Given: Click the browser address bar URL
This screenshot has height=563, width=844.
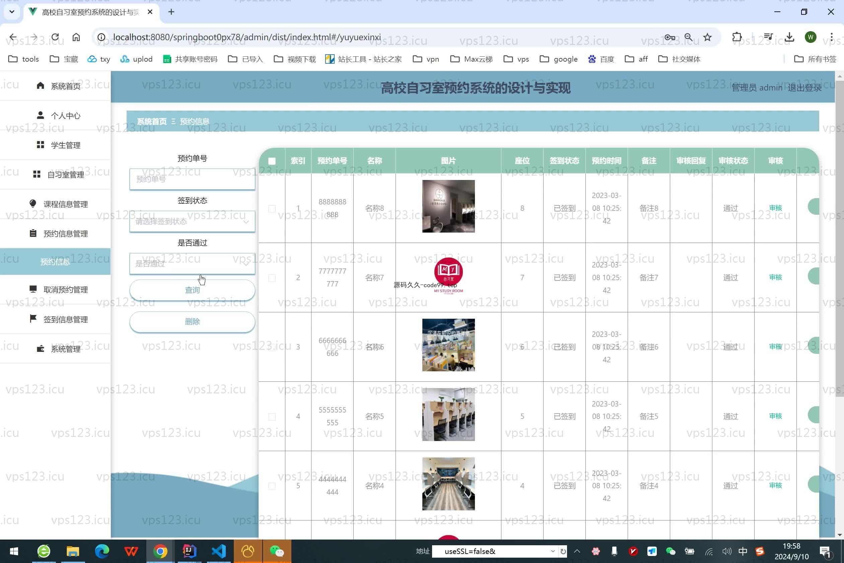Looking at the screenshot, I should tap(247, 37).
